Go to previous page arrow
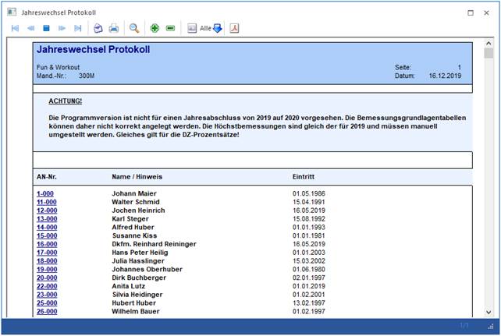This screenshot has height=336, width=501. [30, 28]
